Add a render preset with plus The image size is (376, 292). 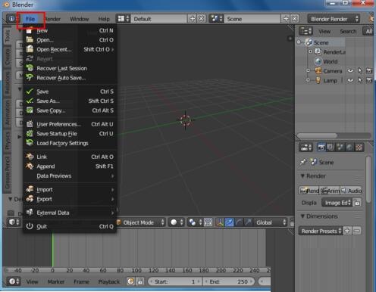pos(347,231)
